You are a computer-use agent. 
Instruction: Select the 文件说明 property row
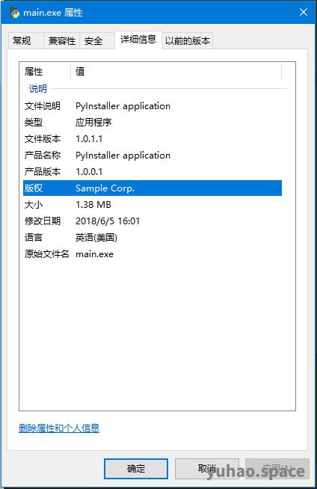(153, 106)
